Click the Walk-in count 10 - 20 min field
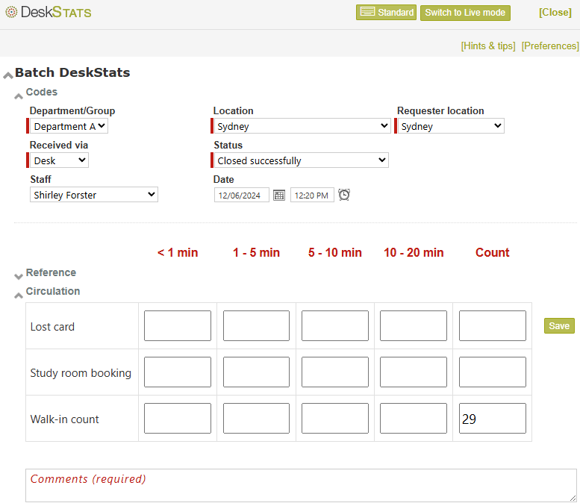 click(x=414, y=419)
